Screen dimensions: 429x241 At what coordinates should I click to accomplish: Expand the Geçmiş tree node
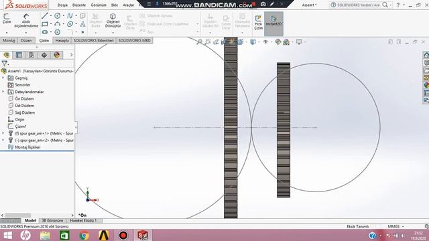(x=3, y=78)
